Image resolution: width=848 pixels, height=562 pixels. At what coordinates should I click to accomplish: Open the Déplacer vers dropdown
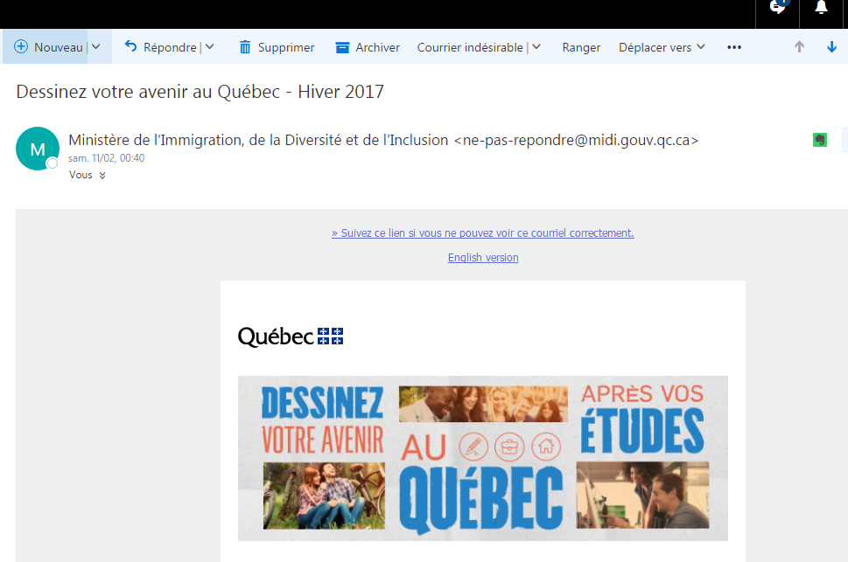pos(662,47)
